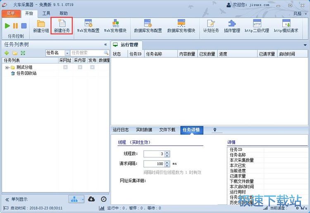This screenshot has width=310, height=213.
Task: Open 插件管理 plugin manager
Action: point(232,26)
